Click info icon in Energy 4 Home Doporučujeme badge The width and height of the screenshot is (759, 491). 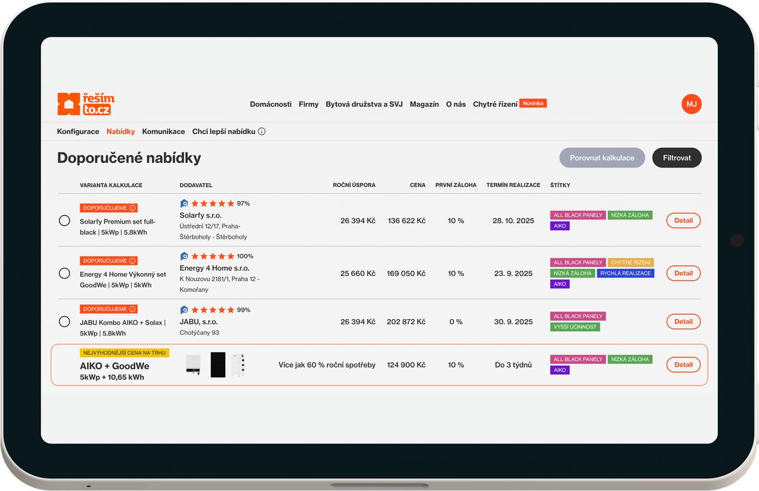[132, 260]
